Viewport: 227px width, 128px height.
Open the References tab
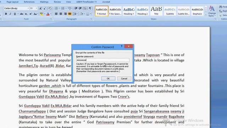29,2
